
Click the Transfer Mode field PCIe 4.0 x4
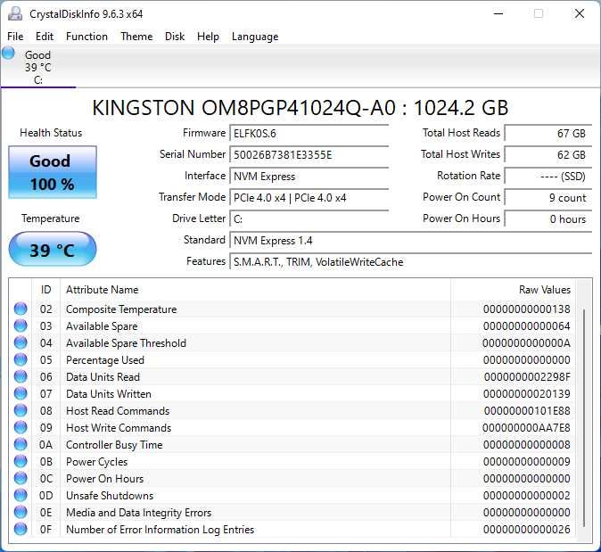(x=309, y=198)
